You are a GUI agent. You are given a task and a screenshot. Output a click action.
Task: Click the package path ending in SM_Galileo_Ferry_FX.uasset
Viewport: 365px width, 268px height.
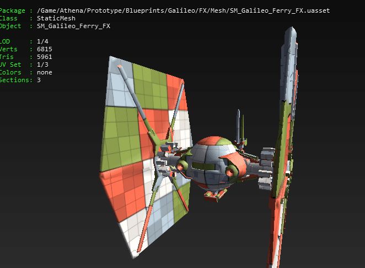tap(183, 10)
